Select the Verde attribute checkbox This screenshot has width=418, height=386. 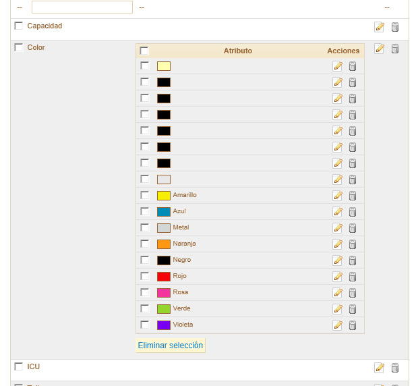[x=145, y=308]
